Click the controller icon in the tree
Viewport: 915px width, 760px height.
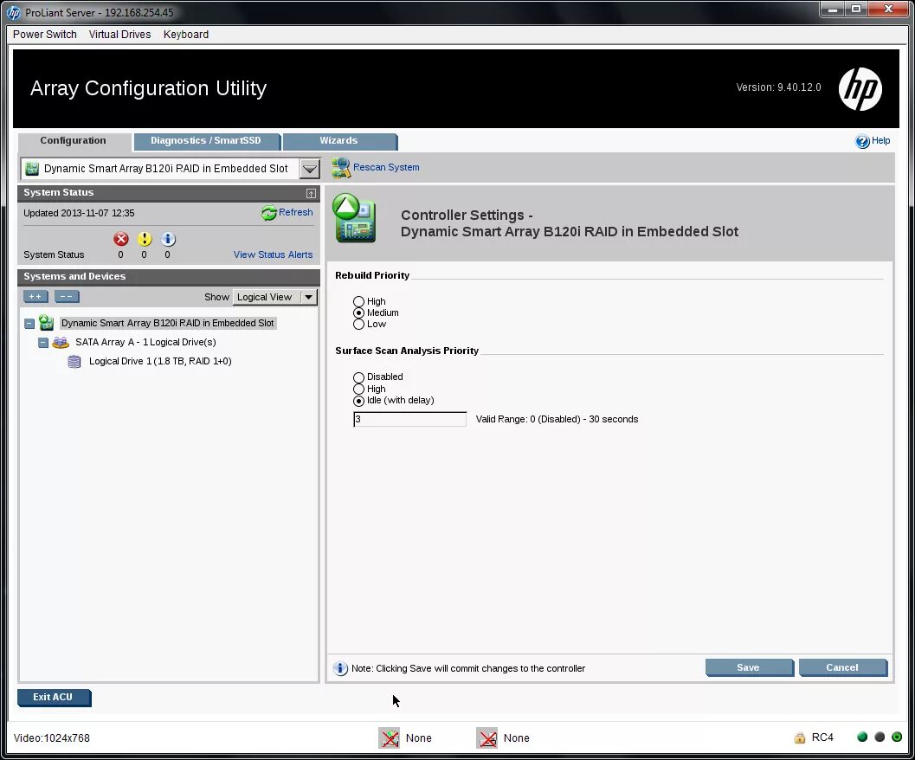(46, 323)
